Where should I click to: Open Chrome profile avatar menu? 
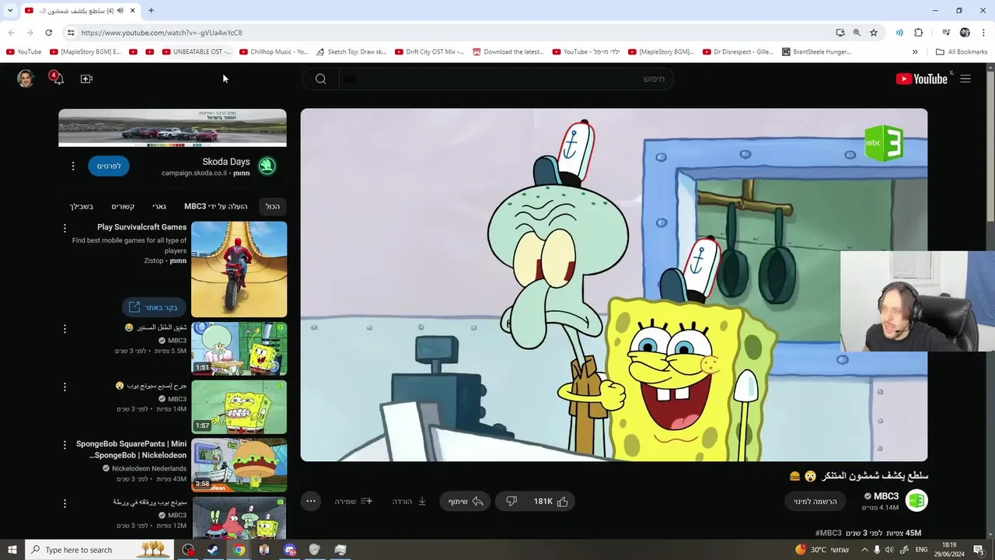965,33
